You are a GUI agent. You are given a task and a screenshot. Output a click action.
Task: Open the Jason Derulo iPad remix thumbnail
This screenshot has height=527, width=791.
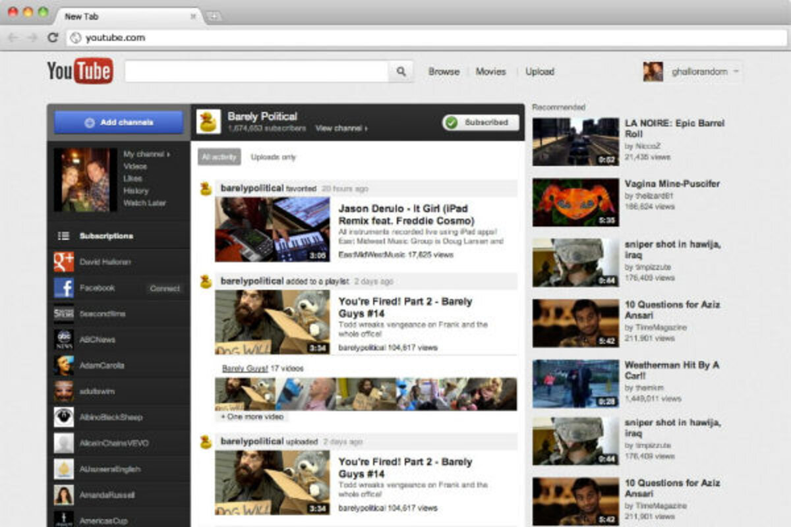273,229
